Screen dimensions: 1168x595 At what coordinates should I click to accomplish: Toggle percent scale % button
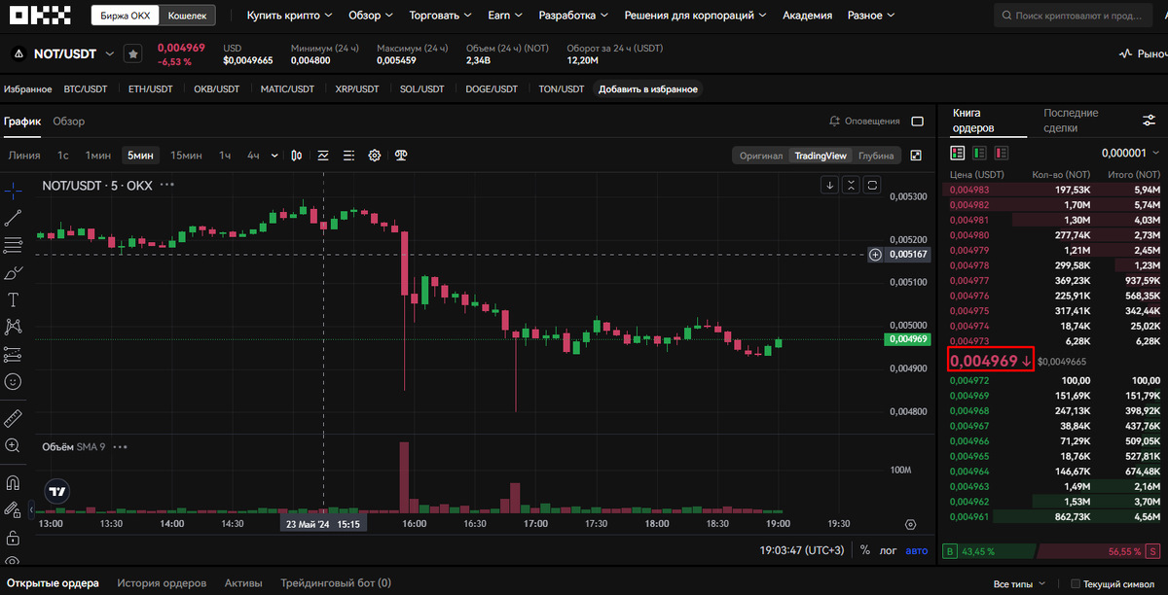point(865,550)
